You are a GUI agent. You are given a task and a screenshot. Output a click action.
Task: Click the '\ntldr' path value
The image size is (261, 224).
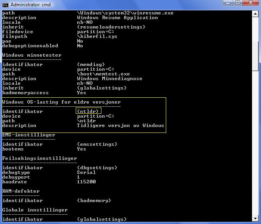(86, 121)
